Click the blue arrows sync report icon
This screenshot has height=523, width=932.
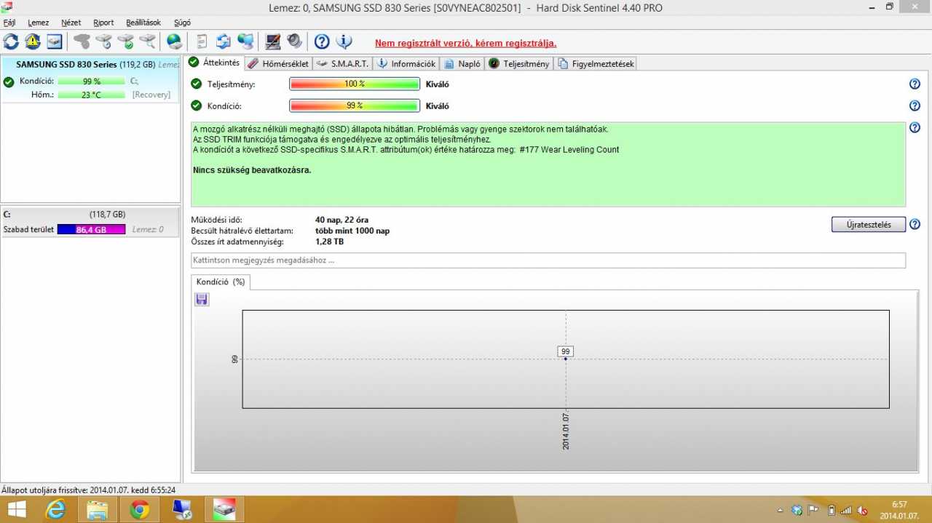(x=224, y=41)
